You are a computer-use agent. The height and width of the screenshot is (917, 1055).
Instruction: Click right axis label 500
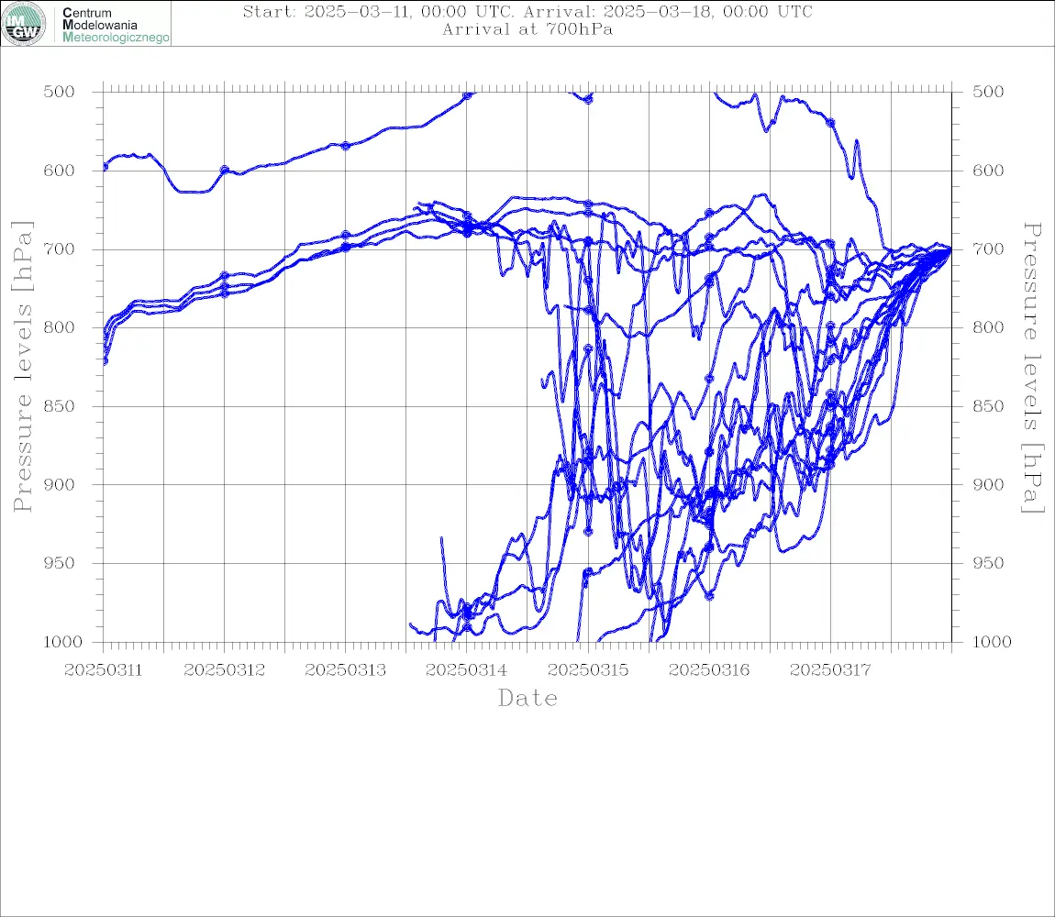coord(988,92)
